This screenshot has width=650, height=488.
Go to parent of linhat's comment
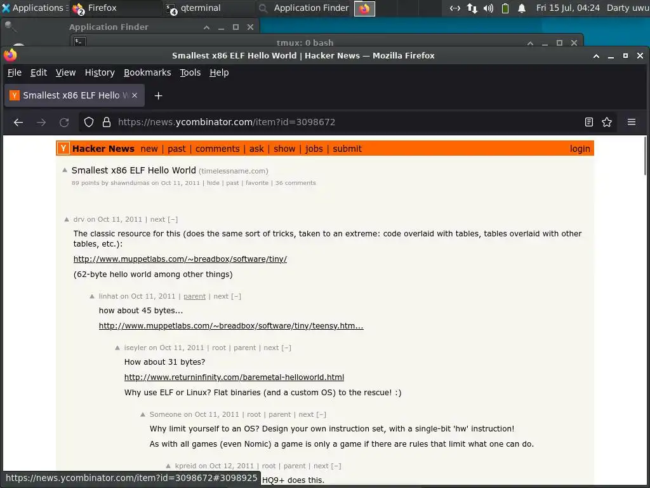pos(194,296)
